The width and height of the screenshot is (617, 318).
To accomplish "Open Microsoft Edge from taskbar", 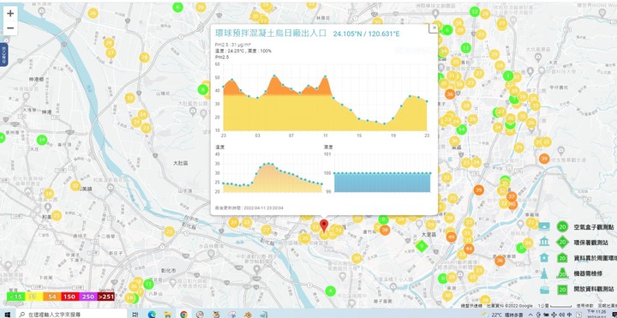I will pyautogui.click(x=152, y=315).
